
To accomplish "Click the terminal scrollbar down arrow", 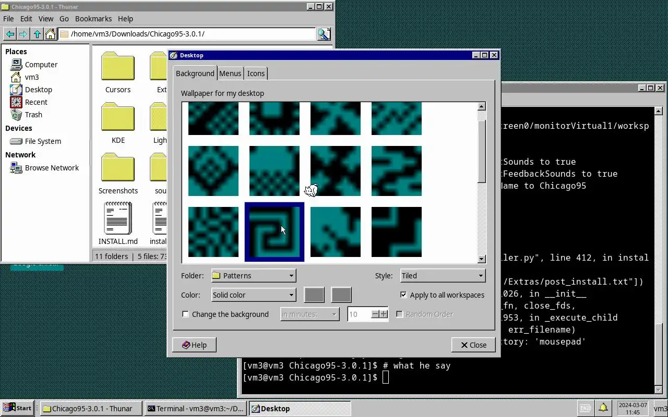I will (x=659, y=390).
